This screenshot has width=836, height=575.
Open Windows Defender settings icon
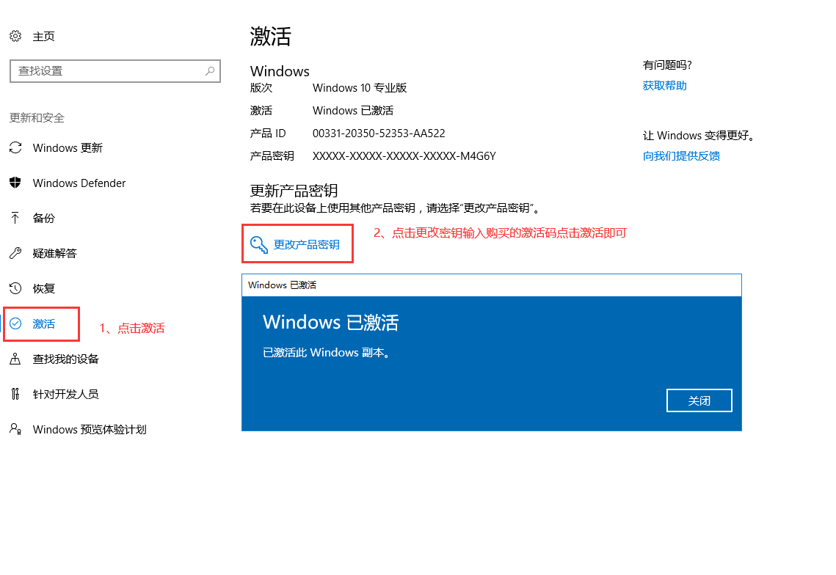15,183
